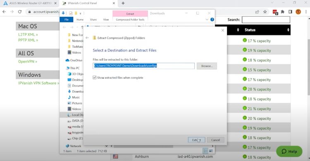Select Desktop in the navigation pane
Viewport: 310px width, 161px height.
coord(75,80)
